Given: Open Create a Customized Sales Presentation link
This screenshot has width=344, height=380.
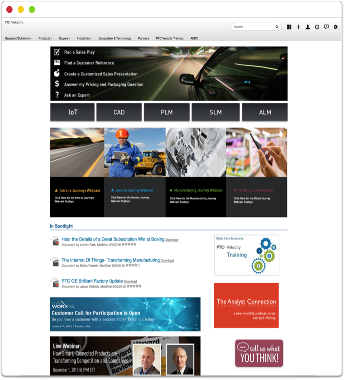Looking at the screenshot, I should click(x=101, y=74).
